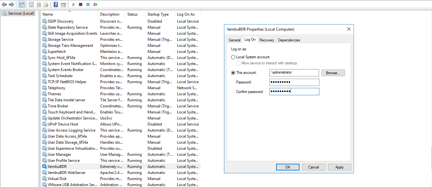Click the Network S... log on cell

coord(188,88)
